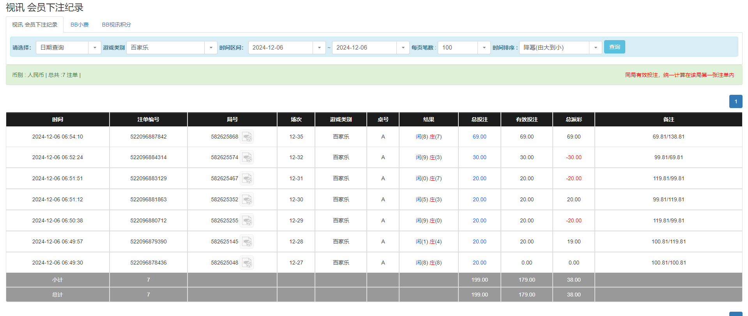Click the 查询 search button
The image size is (748, 316).
[x=614, y=47]
